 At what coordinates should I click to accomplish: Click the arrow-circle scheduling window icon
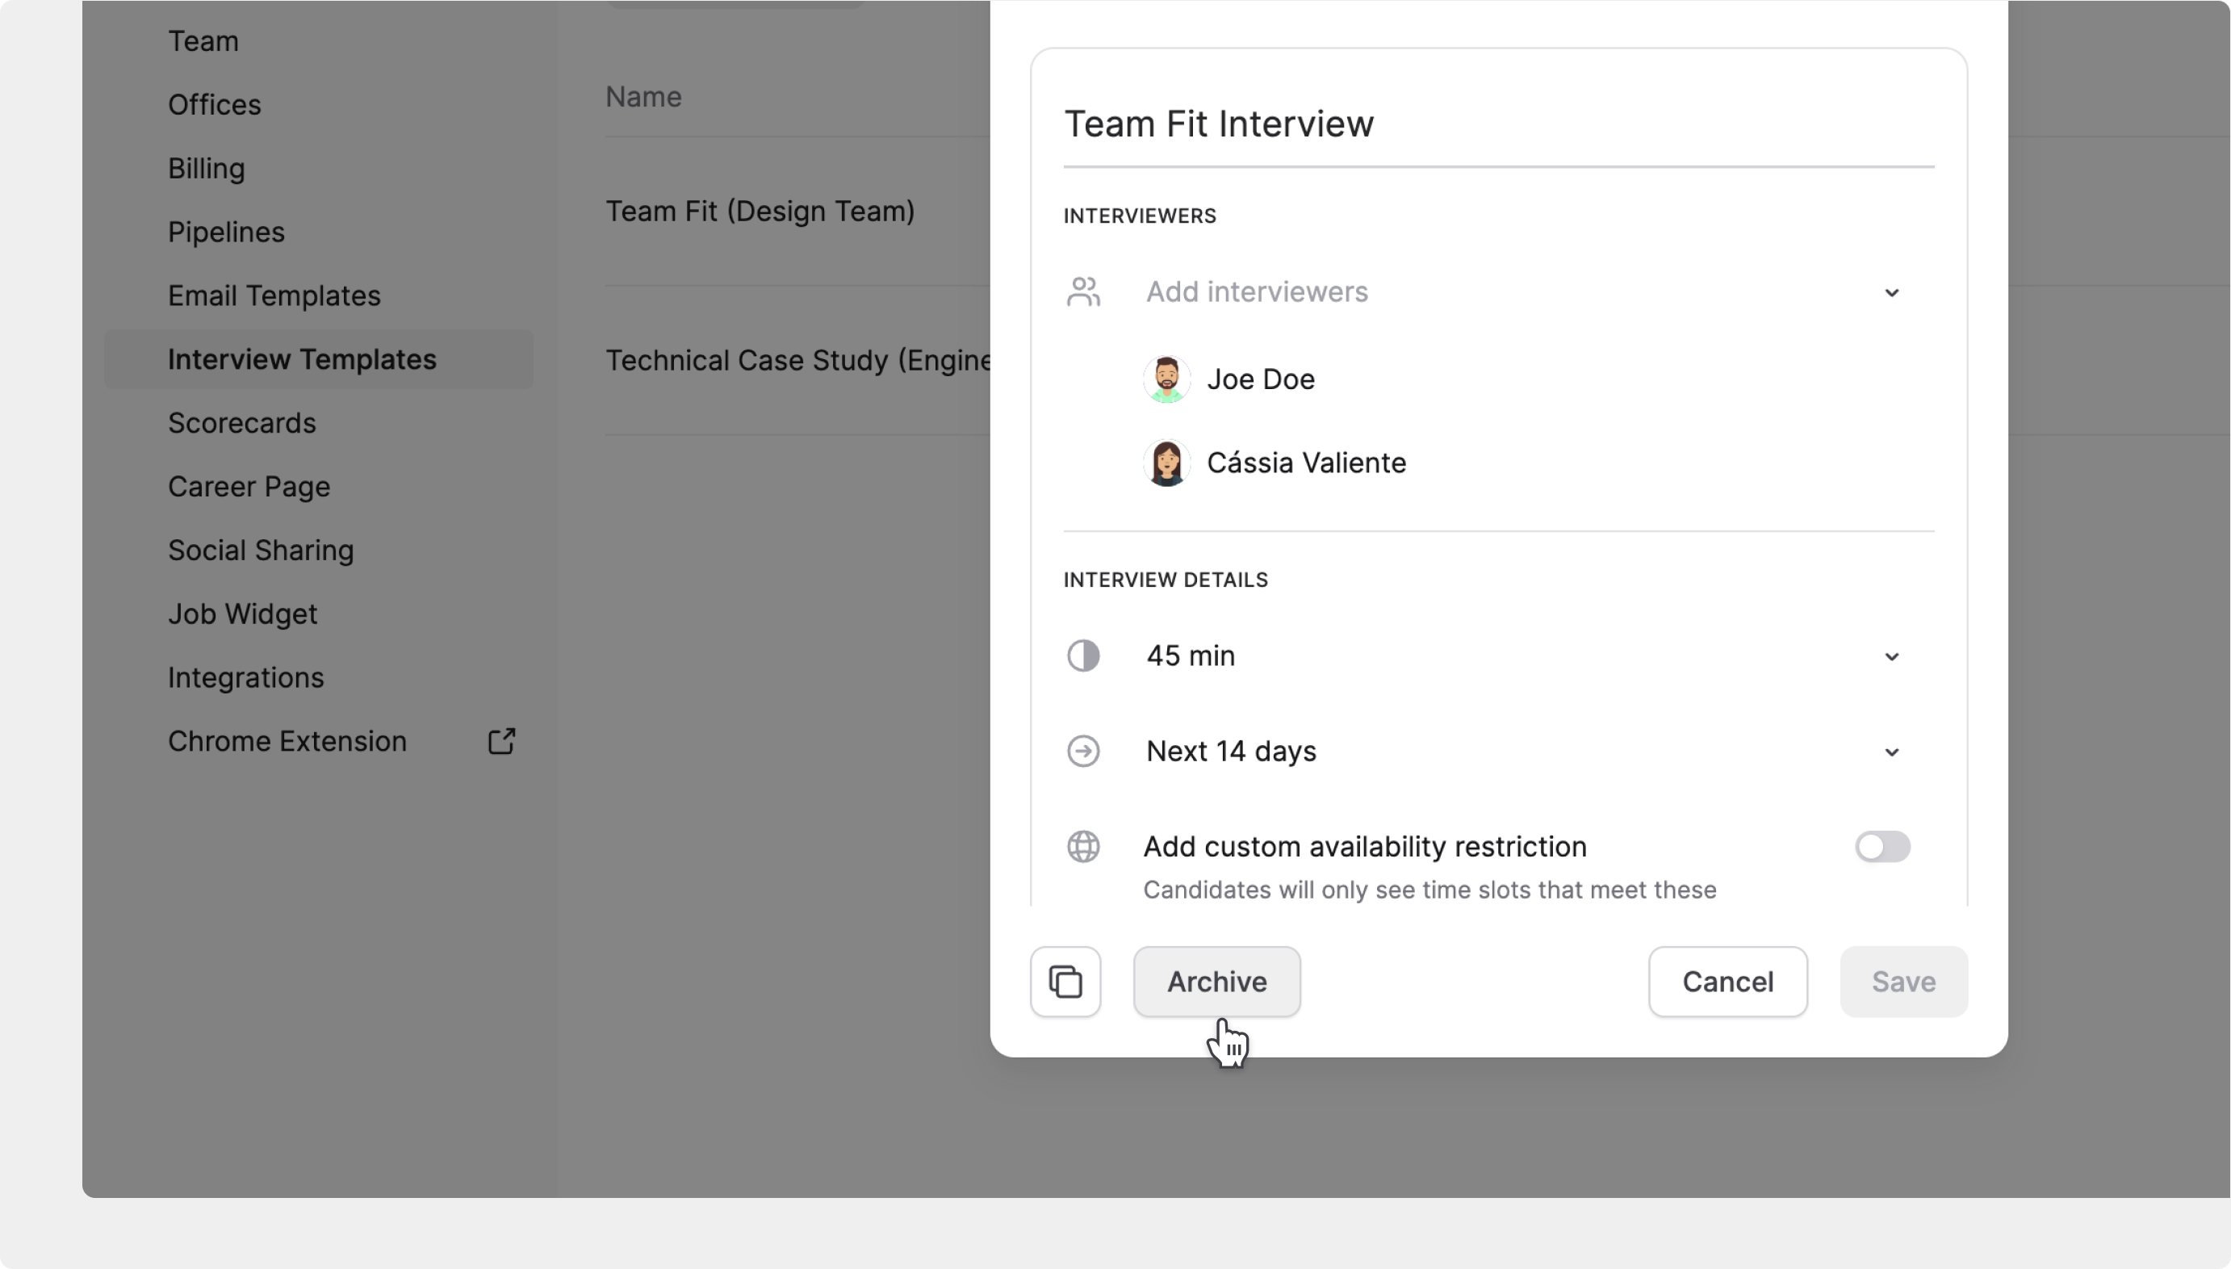click(1083, 752)
